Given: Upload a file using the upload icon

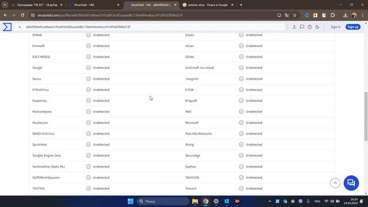Looking at the screenshot, I should pyautogui.click(x=294, y=27).
